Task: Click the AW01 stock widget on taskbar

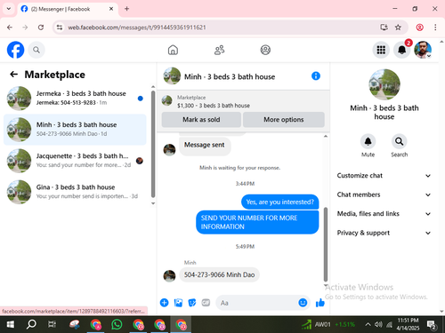Action: 328,324
